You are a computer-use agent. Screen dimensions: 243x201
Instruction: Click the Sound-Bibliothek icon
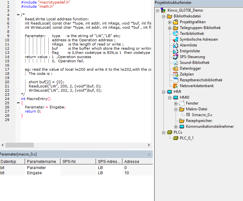(175, 63)
